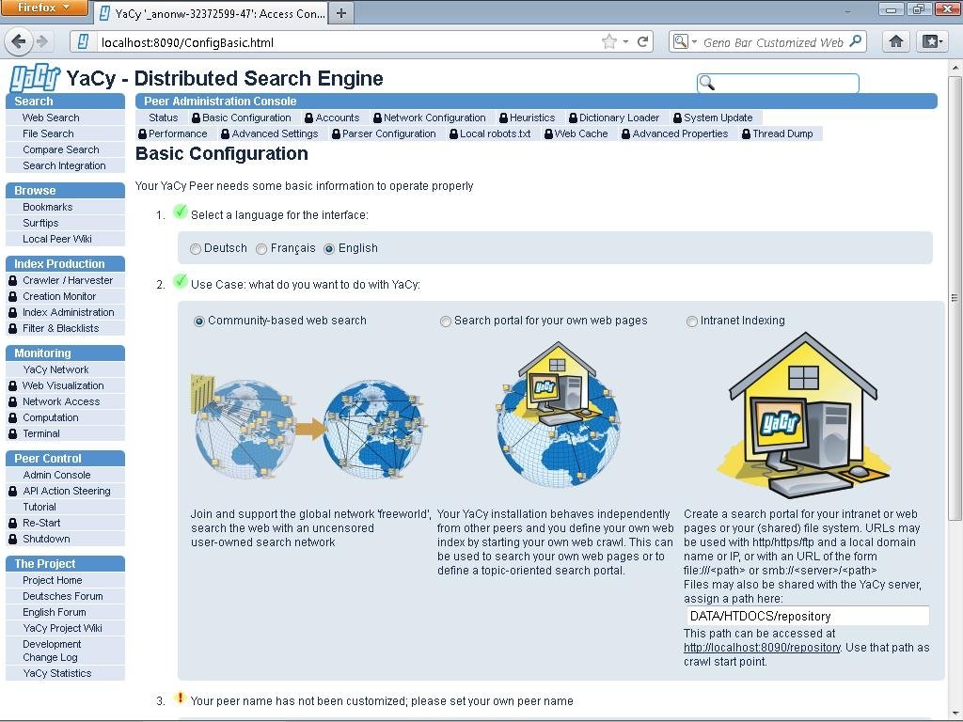Click the YaCy page search box
The image size is (963, 722).
point(778,83)
